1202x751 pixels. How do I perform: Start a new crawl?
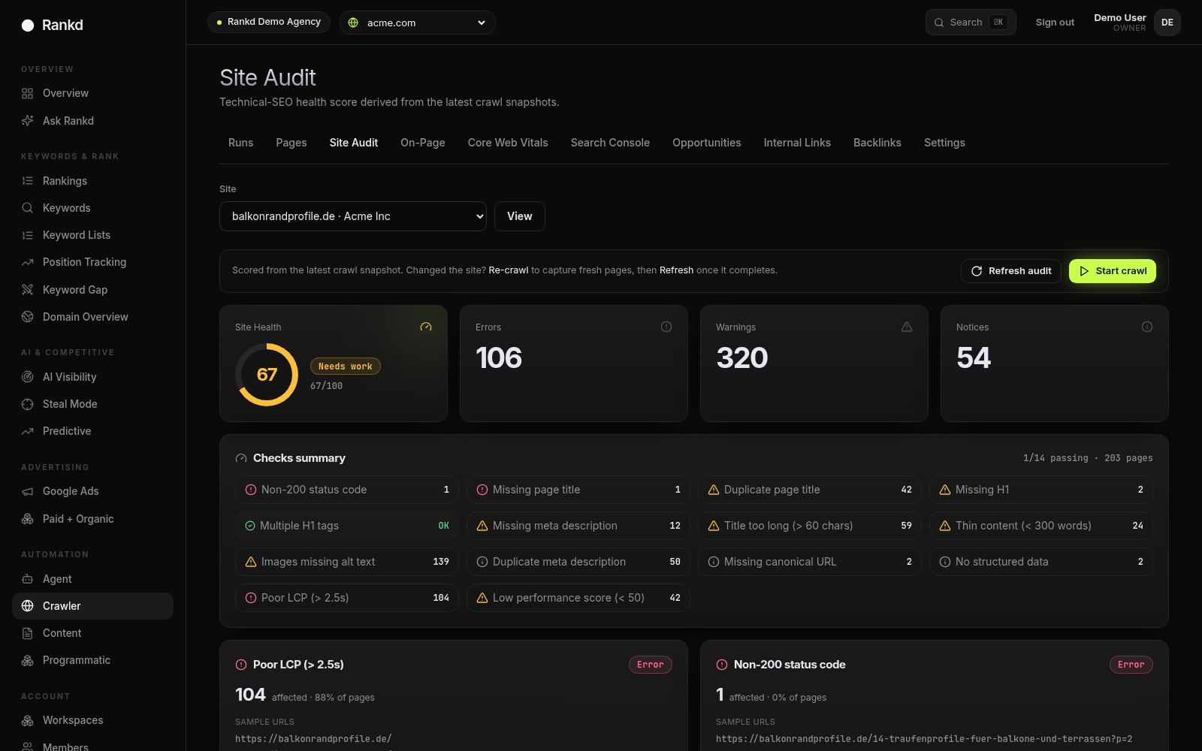tap(1113, 271)
